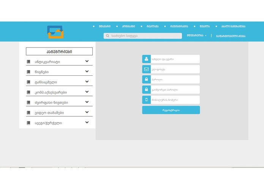Click the mobile phone icon of number field
Viewport: 264px width, 188px height.
pos(146,100)
